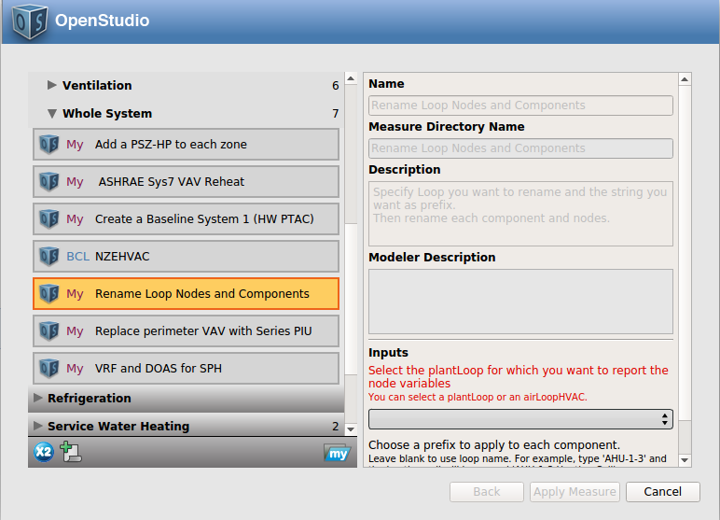720x520 pixels.
Task: Click the measure list scroll down arrow
Action: pyautogui.click(x=351, y=429)
